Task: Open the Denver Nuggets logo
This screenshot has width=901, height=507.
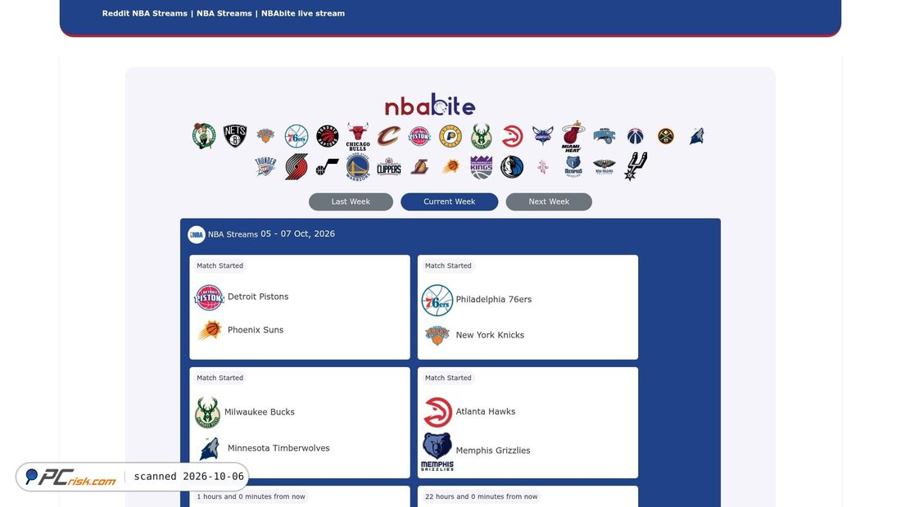Action: 665,136
